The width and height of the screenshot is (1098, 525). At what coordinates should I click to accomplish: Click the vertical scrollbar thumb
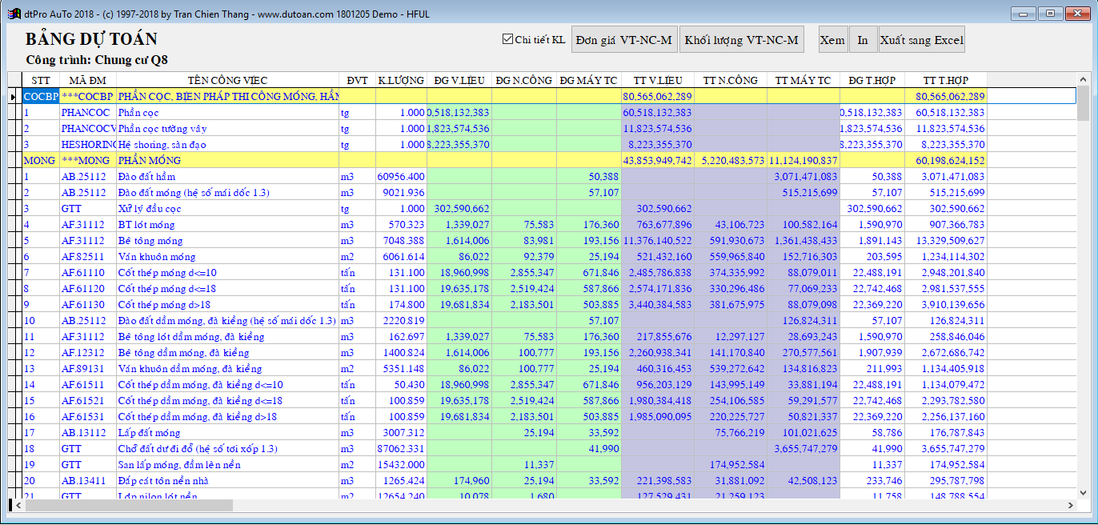click(1083, 102)
